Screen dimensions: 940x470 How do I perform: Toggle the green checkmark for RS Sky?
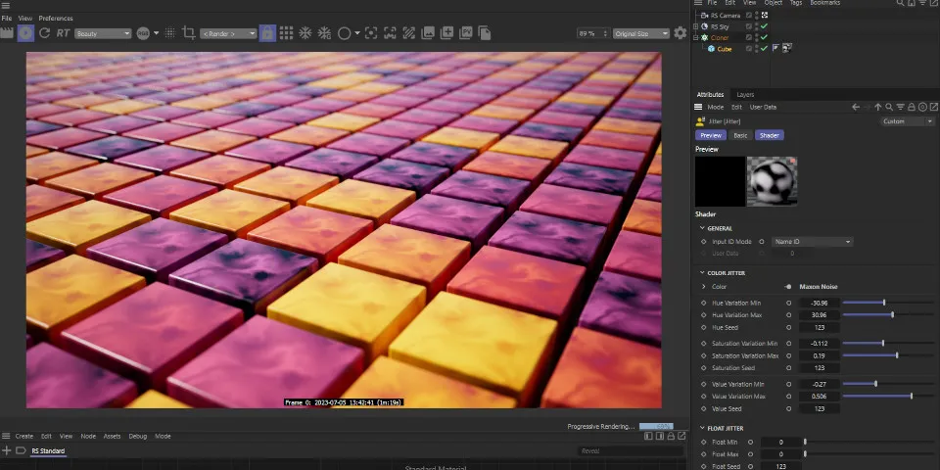tap(764, 26)
